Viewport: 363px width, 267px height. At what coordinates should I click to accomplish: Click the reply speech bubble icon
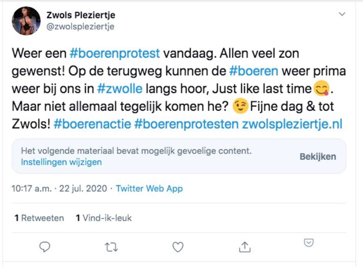point(45,247)
